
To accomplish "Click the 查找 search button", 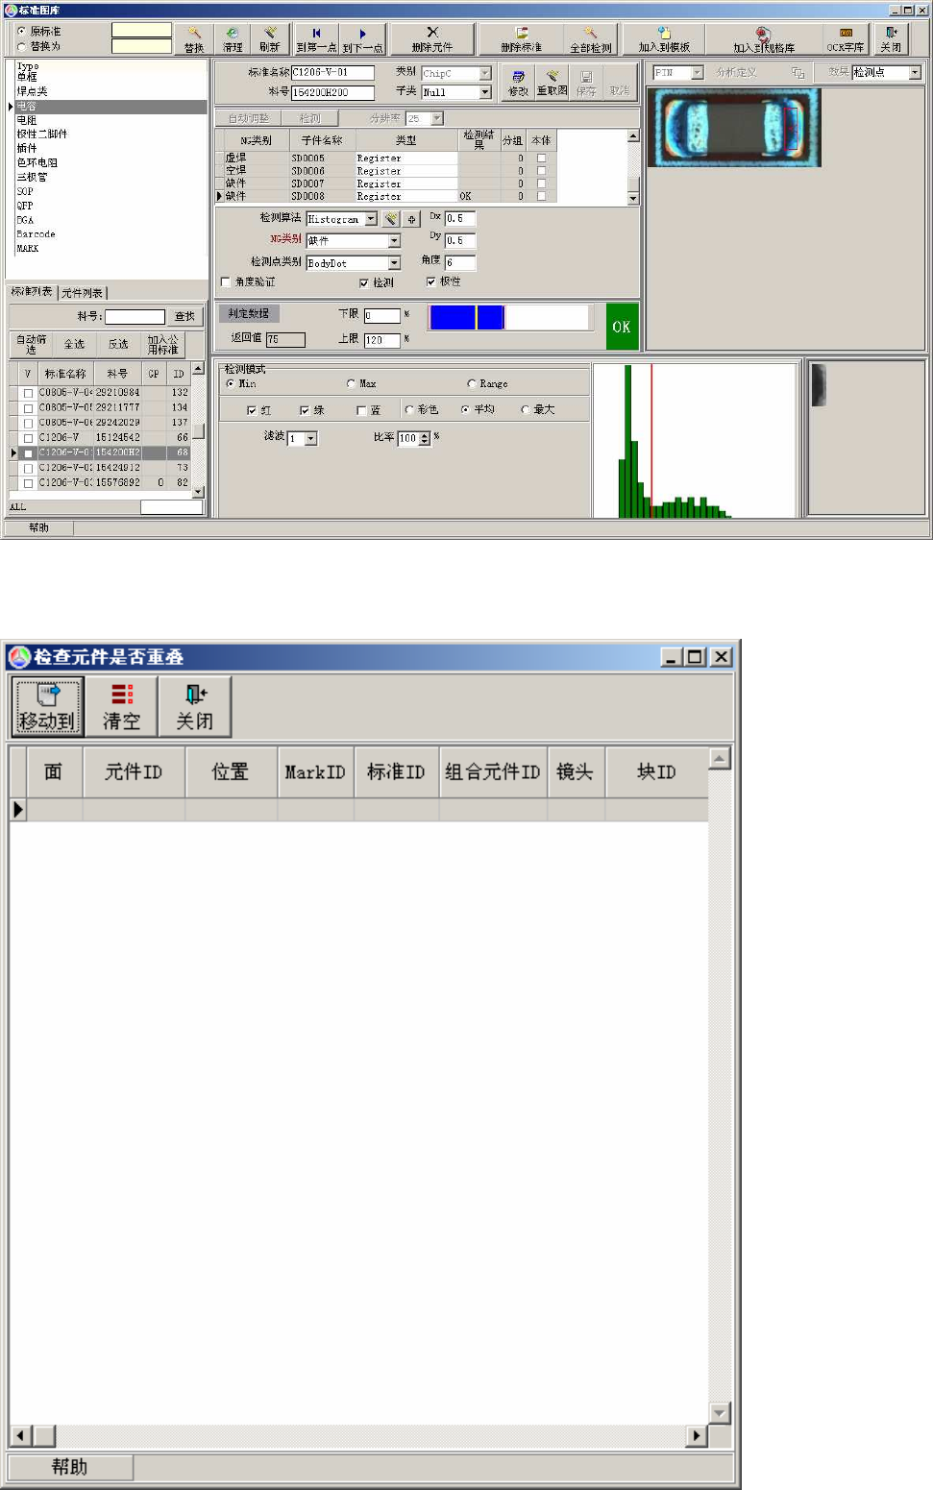I will coord(184,316).
